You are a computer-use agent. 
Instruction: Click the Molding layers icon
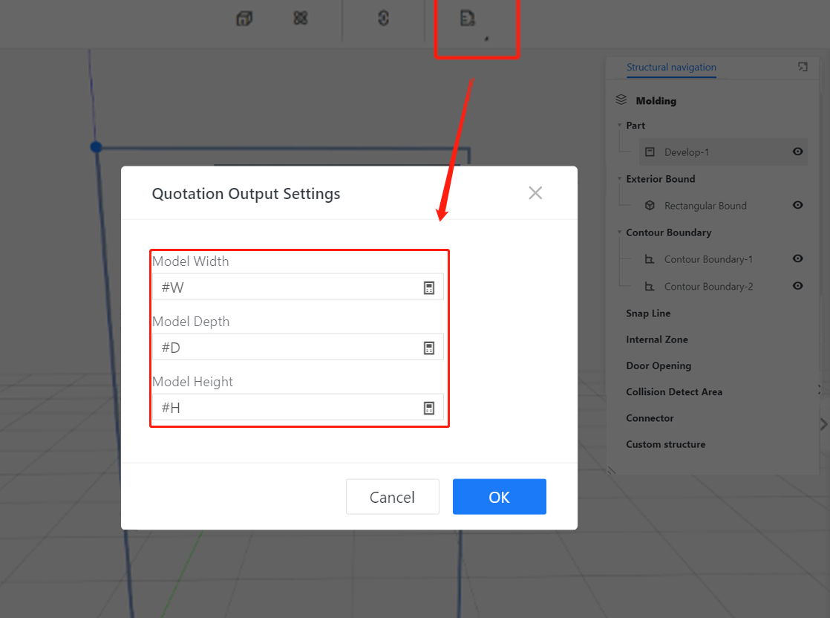point(621,100)
